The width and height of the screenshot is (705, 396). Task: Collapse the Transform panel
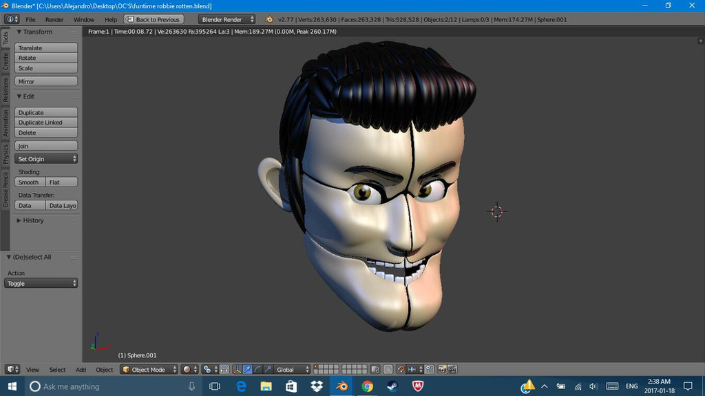[x=19, y=32]
